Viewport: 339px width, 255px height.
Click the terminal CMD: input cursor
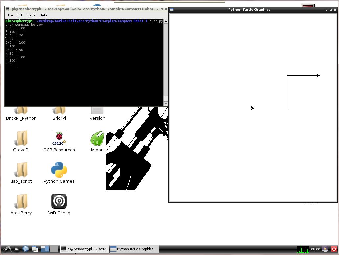click(x=16, y=64)
